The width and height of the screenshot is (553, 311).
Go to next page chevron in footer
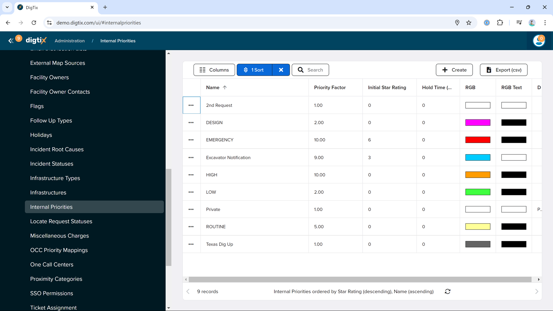click(x=536, y=291)
